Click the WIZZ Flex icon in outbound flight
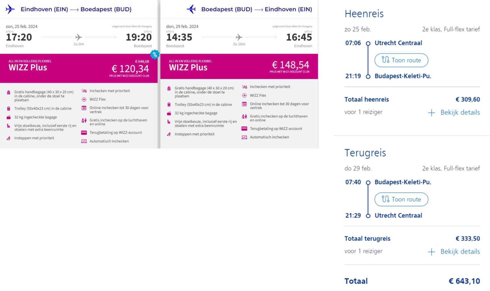Viewport: 490px width, 291px height. [x=84, y=99]
